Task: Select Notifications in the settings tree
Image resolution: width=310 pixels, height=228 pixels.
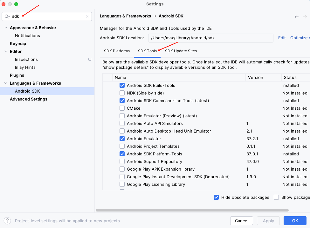Action: (27, 36)
